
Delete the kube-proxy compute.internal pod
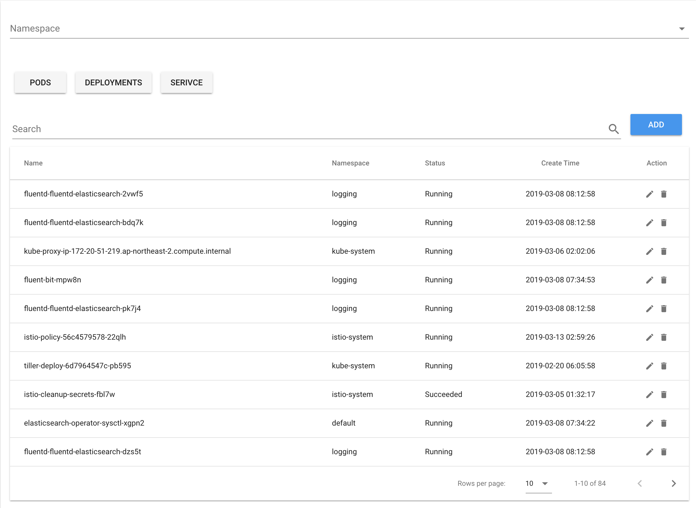tap(664, 251)
